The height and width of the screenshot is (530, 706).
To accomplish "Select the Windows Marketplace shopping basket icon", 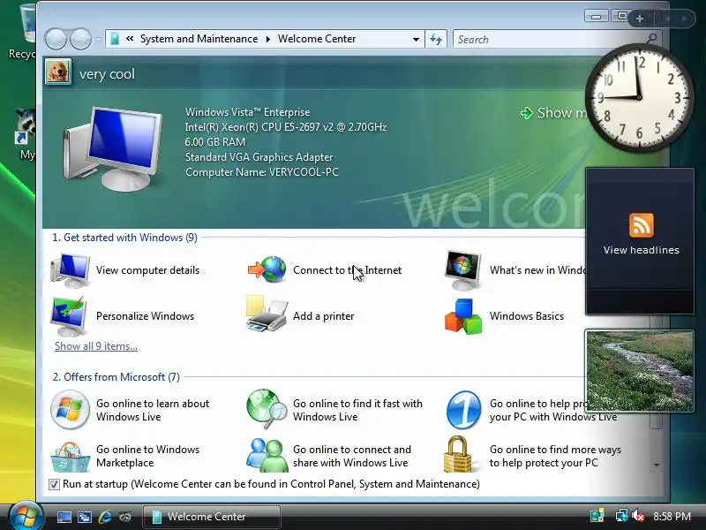I will click(x=70, y=457).
